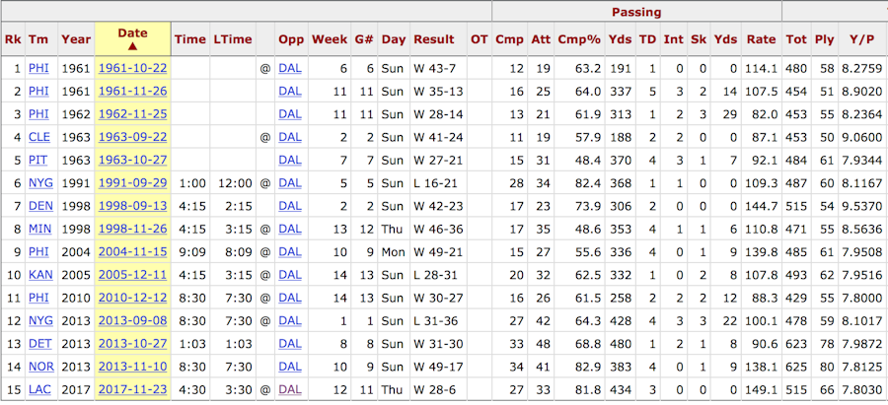The height and width of the screenshot is (405, 888).
Task: Select the KAN team link
Action: pyautogui.click(x=38, y=276)
